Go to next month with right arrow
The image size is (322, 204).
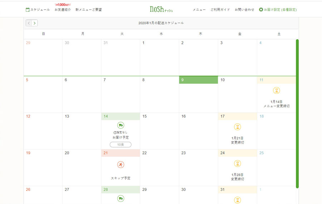coord(34,23)
